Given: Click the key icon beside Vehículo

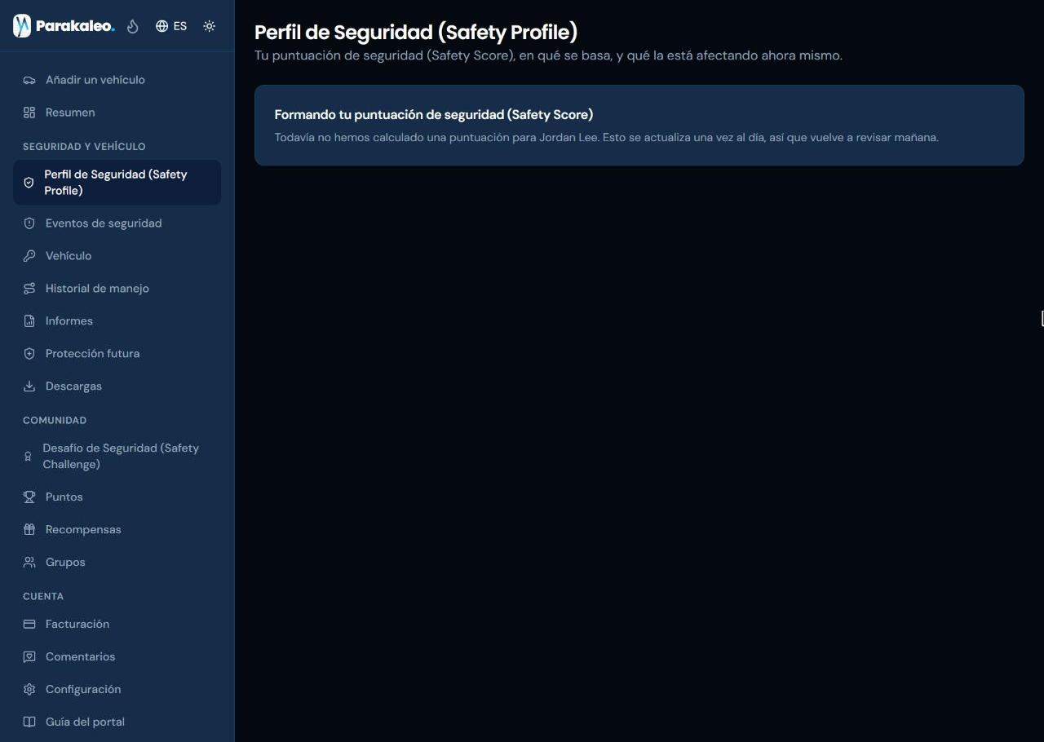Looking at the screenshot, I should pyautogui.click(x=29, y=256).
